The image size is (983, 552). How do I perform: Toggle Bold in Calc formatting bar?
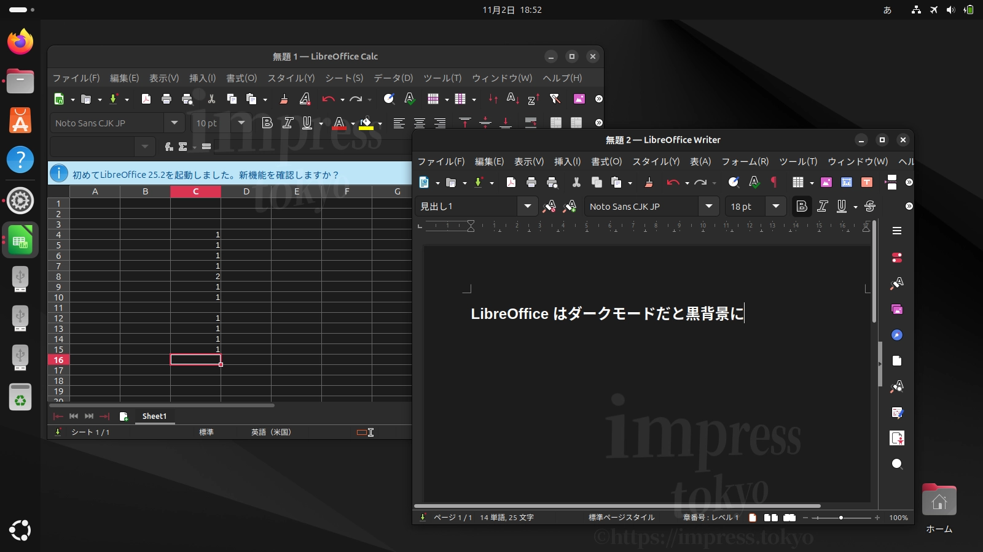[267, 123]
